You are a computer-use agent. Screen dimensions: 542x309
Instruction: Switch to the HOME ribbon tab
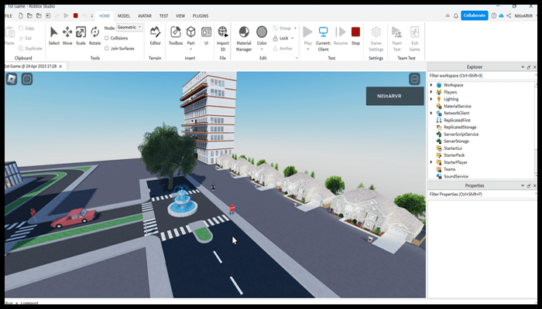point(105,16)
